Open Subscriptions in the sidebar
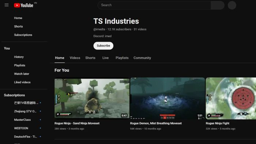This screenshot has width=256, height=144. click(x=23, y=35)
